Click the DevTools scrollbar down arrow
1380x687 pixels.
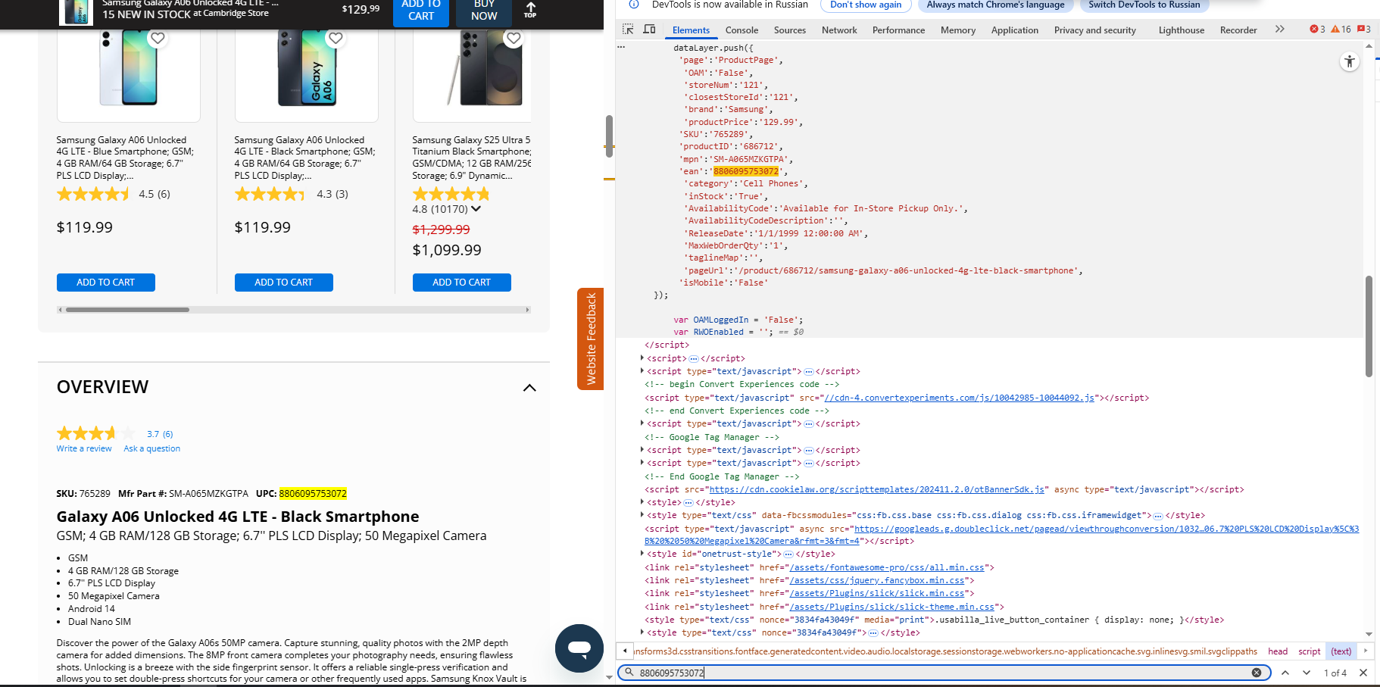click(x=1369, y=634)
